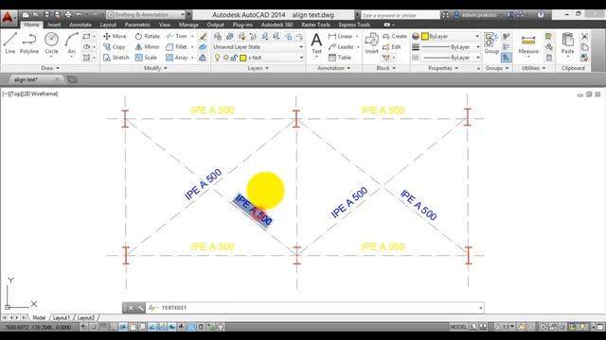Activate the Move command
This screenshot has width=606, height=340.
tap(115, 36)
